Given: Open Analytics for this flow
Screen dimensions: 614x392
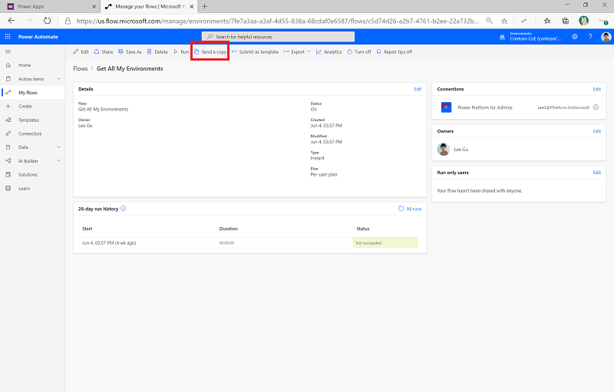Looking at the screenshot, I should 329,51.
